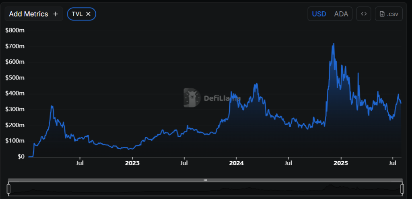
Task: Click the $300m y-axis label
Action: tap(15, 109)
